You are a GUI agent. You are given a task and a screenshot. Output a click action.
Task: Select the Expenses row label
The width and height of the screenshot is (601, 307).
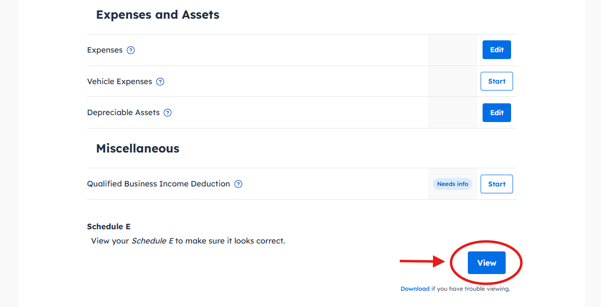tap(105, 50)
